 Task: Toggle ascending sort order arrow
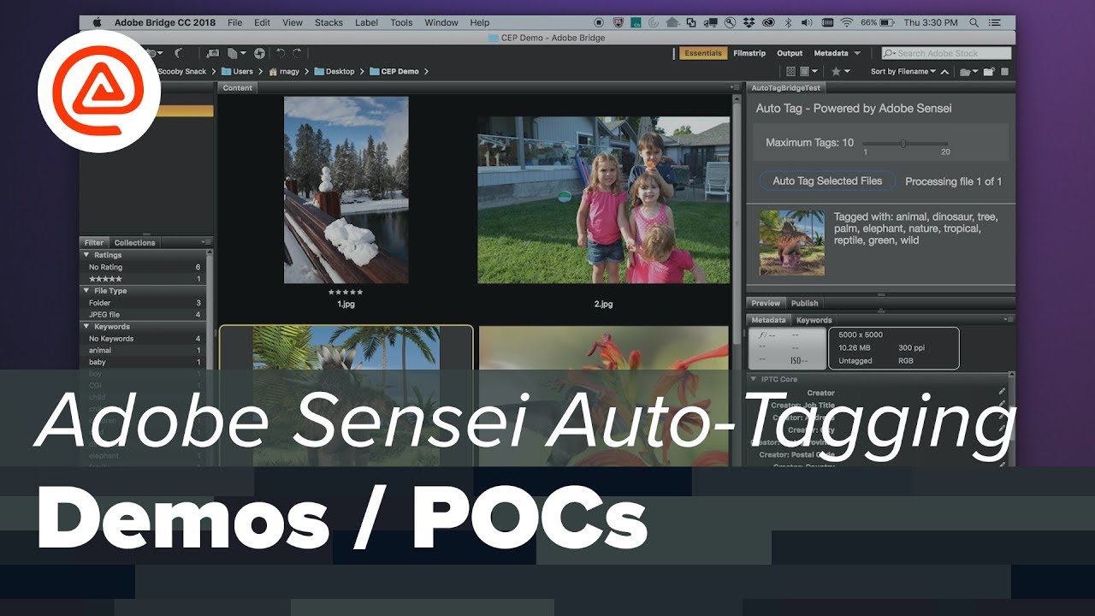(x=944, y=72)
